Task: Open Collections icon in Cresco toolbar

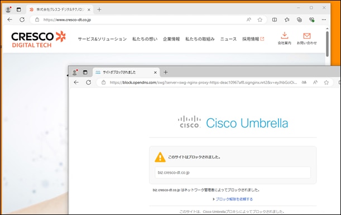Action: click(299, 20)
